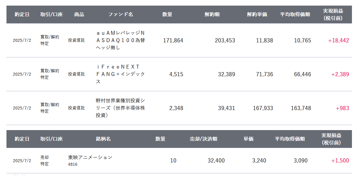Click the realized profit value +18,442
Viewport: 359px width, 181px height.
(x=338, y=41)
